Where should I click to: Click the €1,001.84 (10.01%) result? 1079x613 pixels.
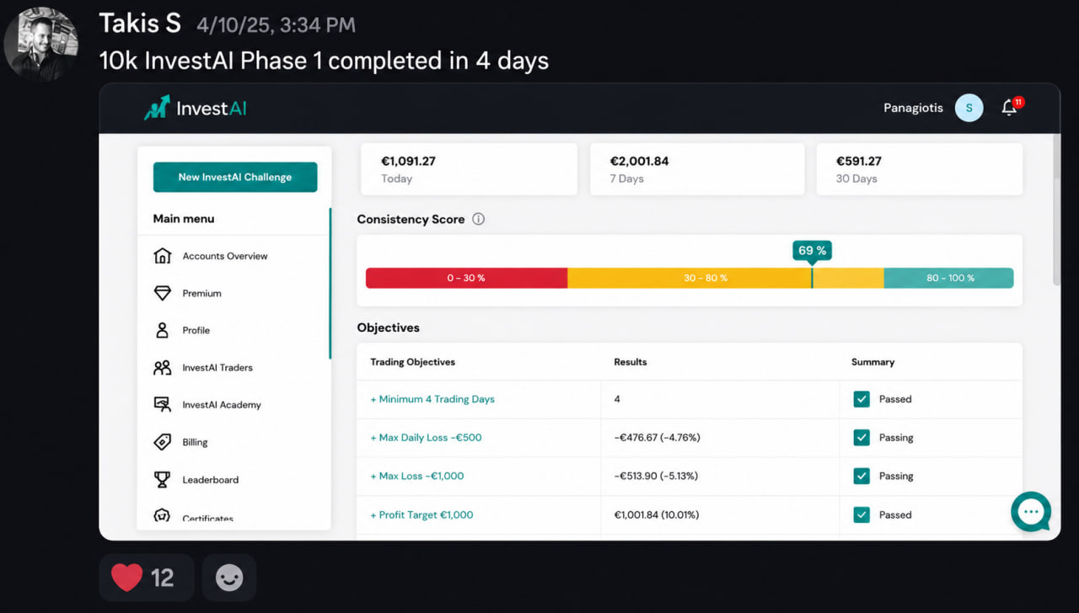(657, 514)
